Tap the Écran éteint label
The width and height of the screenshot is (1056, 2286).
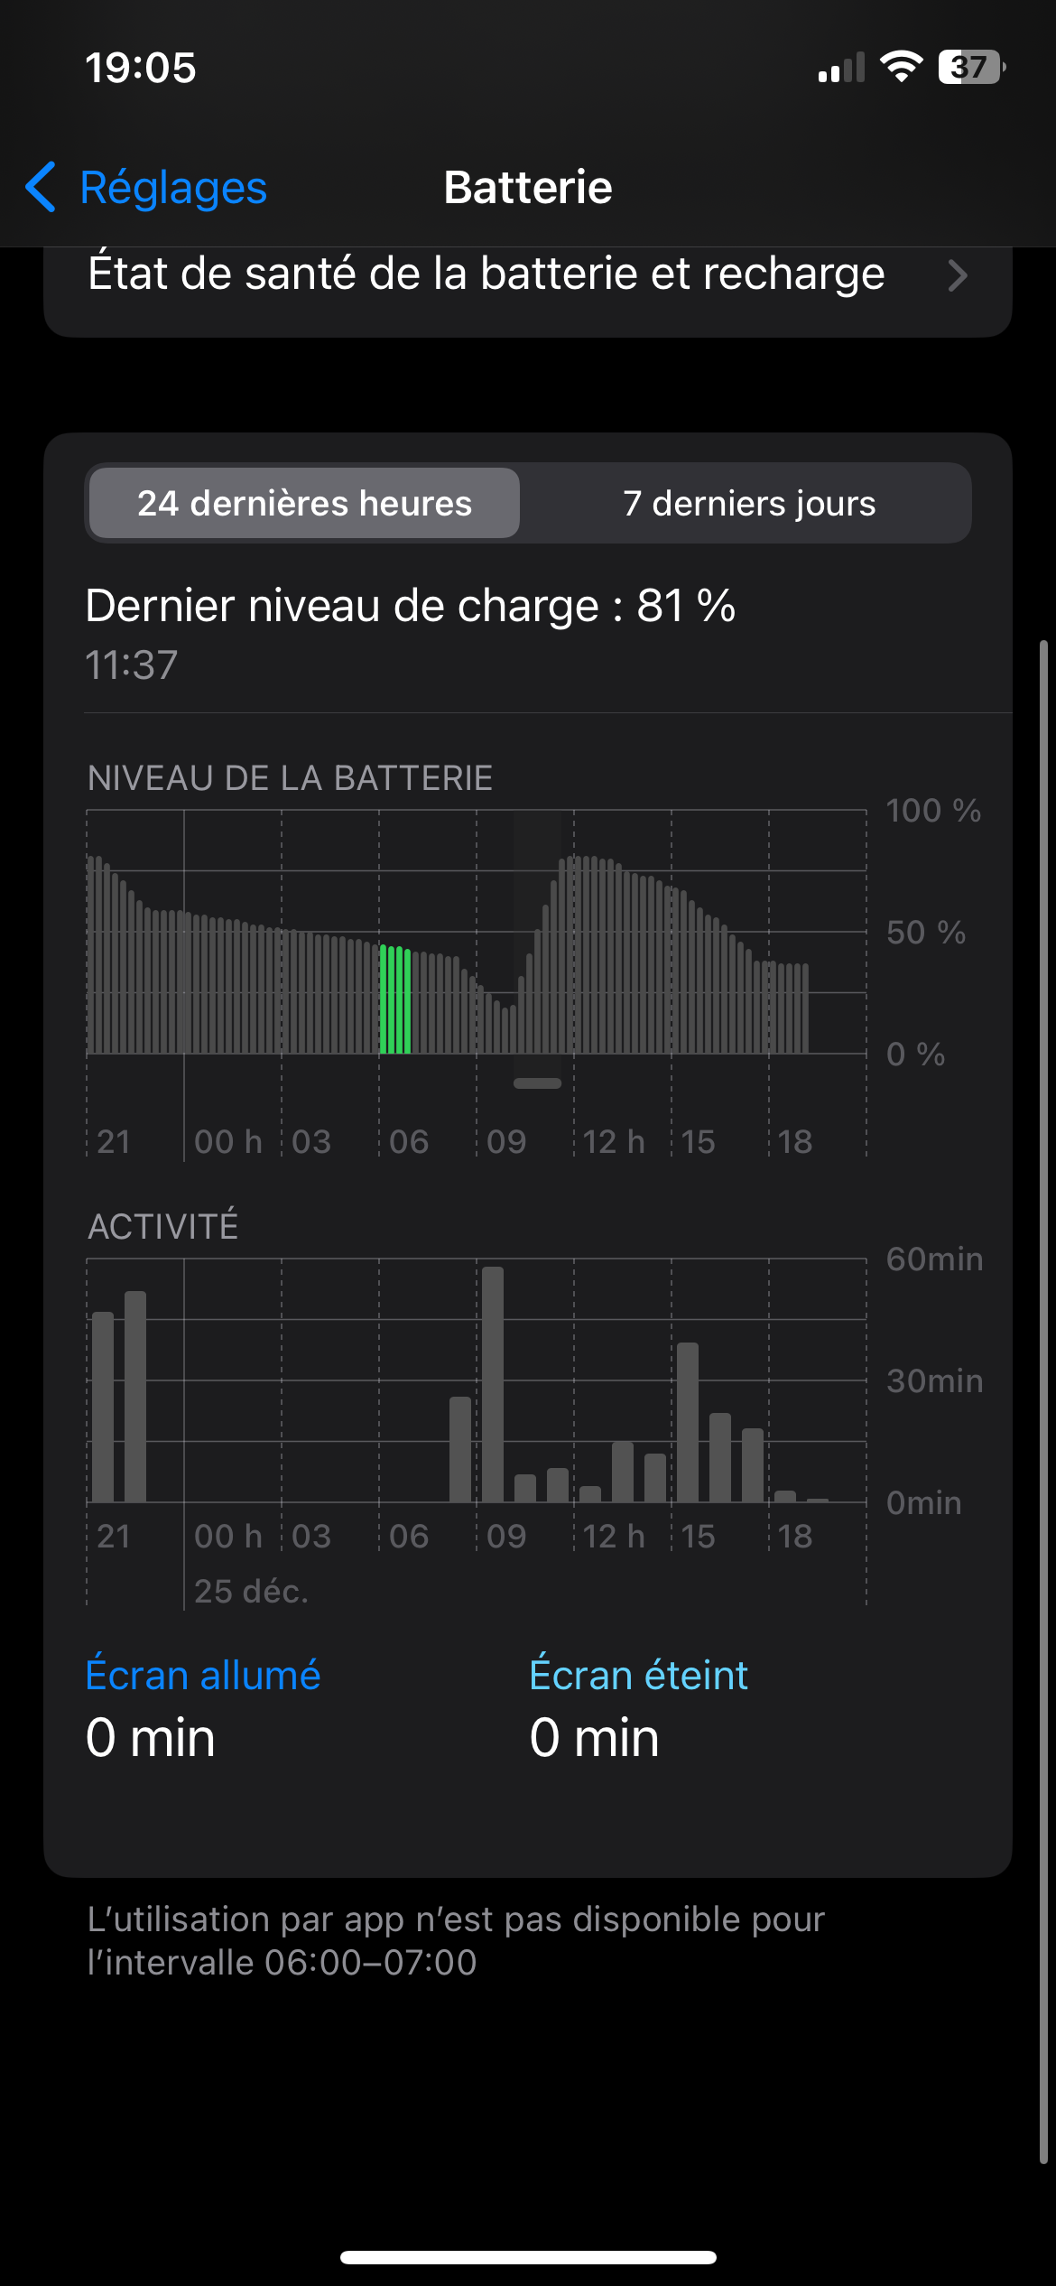[638, 1675]
